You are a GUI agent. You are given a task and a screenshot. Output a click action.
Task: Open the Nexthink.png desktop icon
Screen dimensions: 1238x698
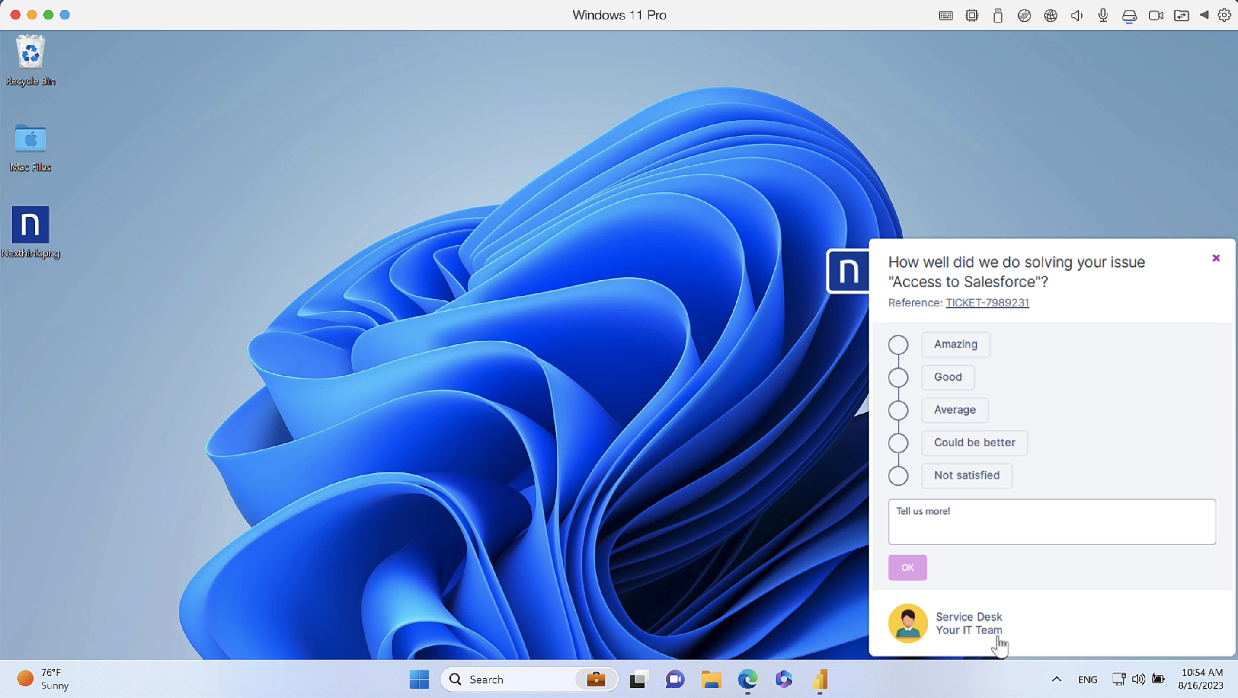(x=30, y=225)
